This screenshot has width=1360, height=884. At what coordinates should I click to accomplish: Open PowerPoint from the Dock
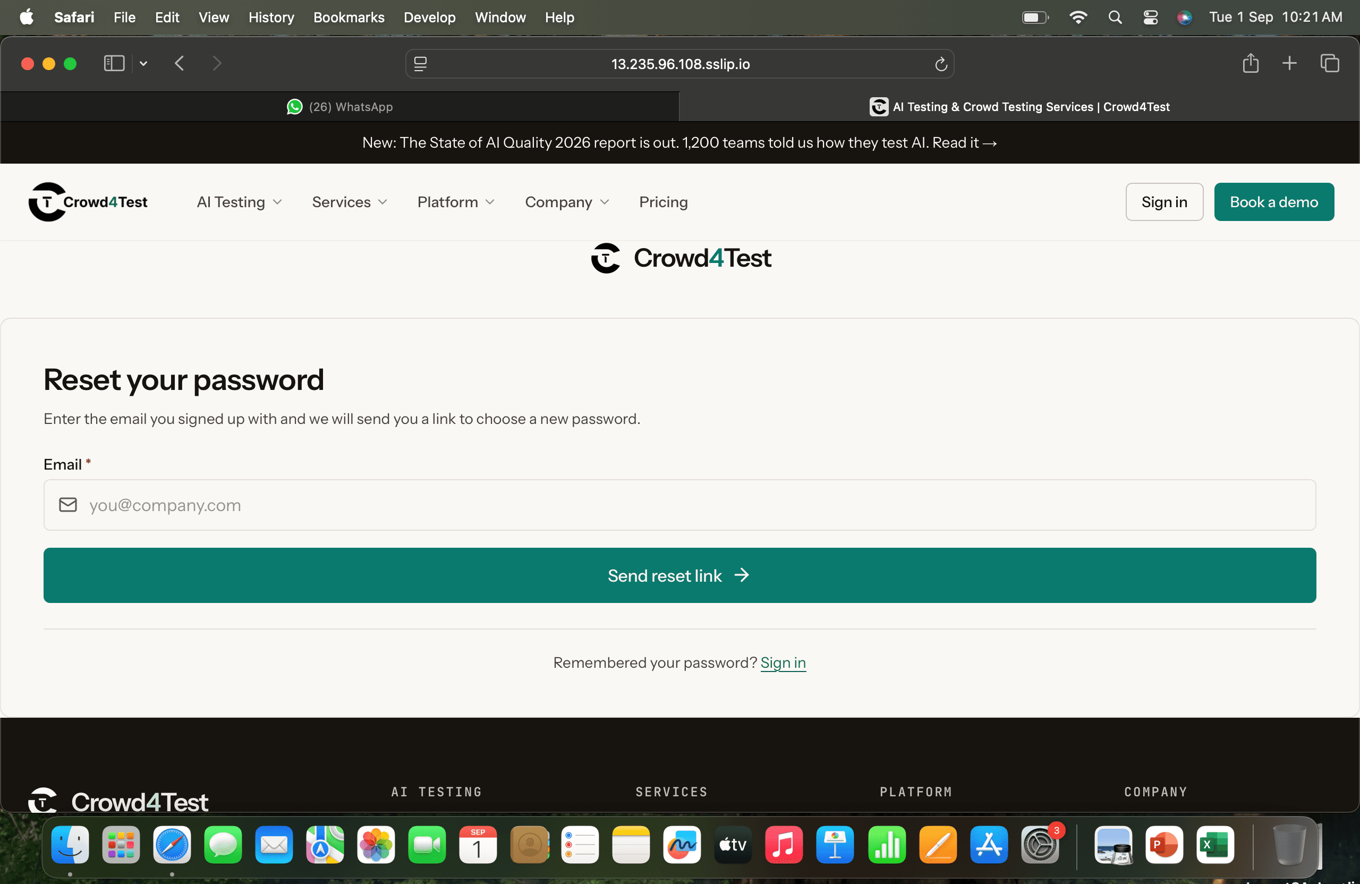pos(1164,844)
